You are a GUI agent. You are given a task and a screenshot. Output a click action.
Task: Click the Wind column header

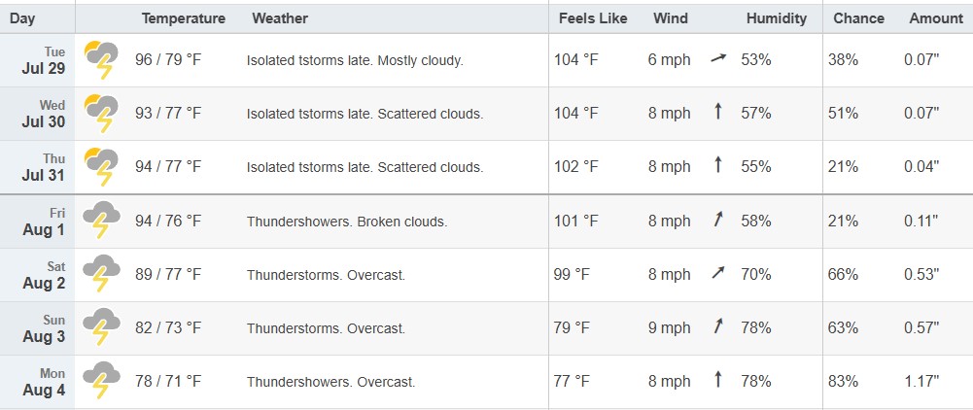tap(670, 18)
